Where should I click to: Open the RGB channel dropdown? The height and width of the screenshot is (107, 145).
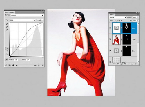click(x=23, y=20)
